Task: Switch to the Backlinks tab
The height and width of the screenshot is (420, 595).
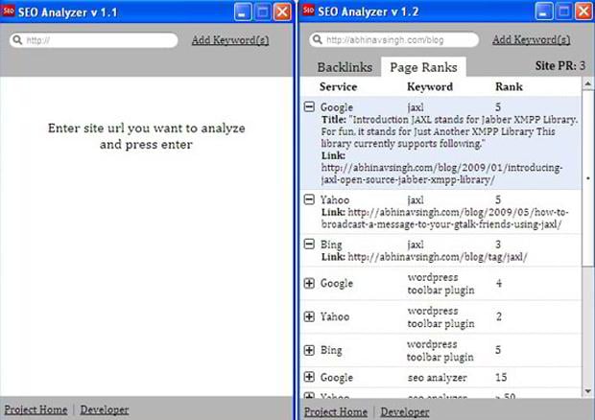Action: (x=345, y=68)
